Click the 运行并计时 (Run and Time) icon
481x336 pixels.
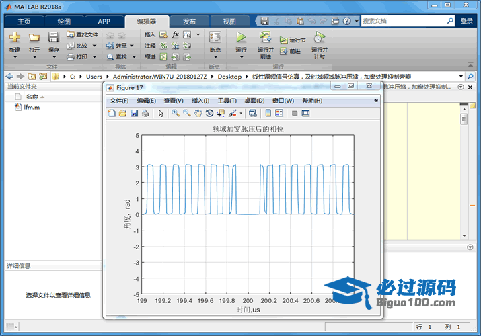(319, 38)
